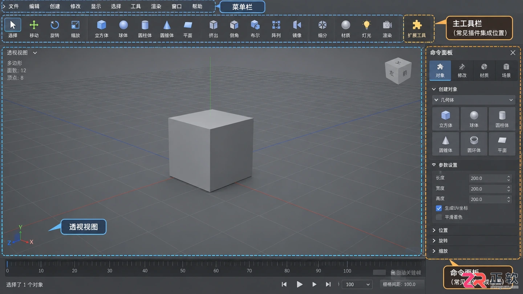Add 平面 plane from command panel grid

coord(502,144)
